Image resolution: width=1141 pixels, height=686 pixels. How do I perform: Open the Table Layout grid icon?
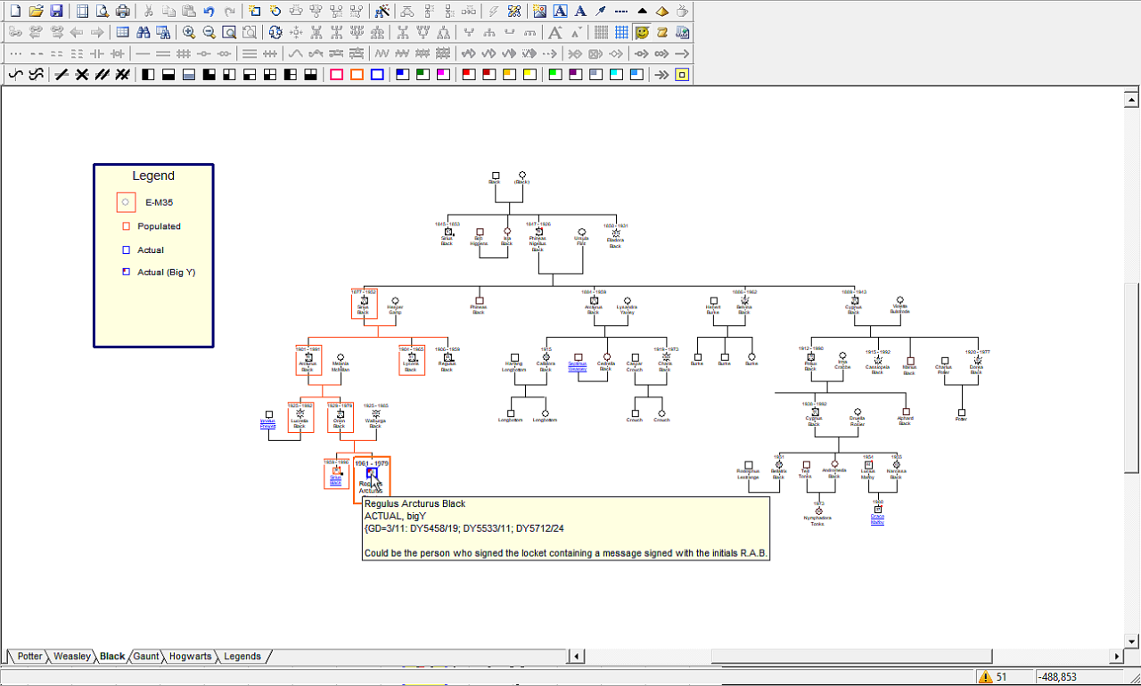tap(123, 32)
